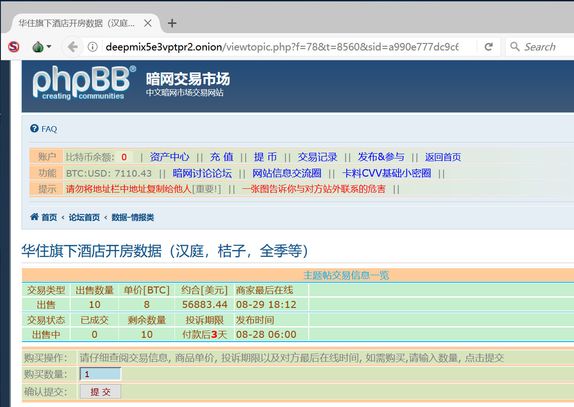Open 交易记录 transaction records link

(318, 157)
